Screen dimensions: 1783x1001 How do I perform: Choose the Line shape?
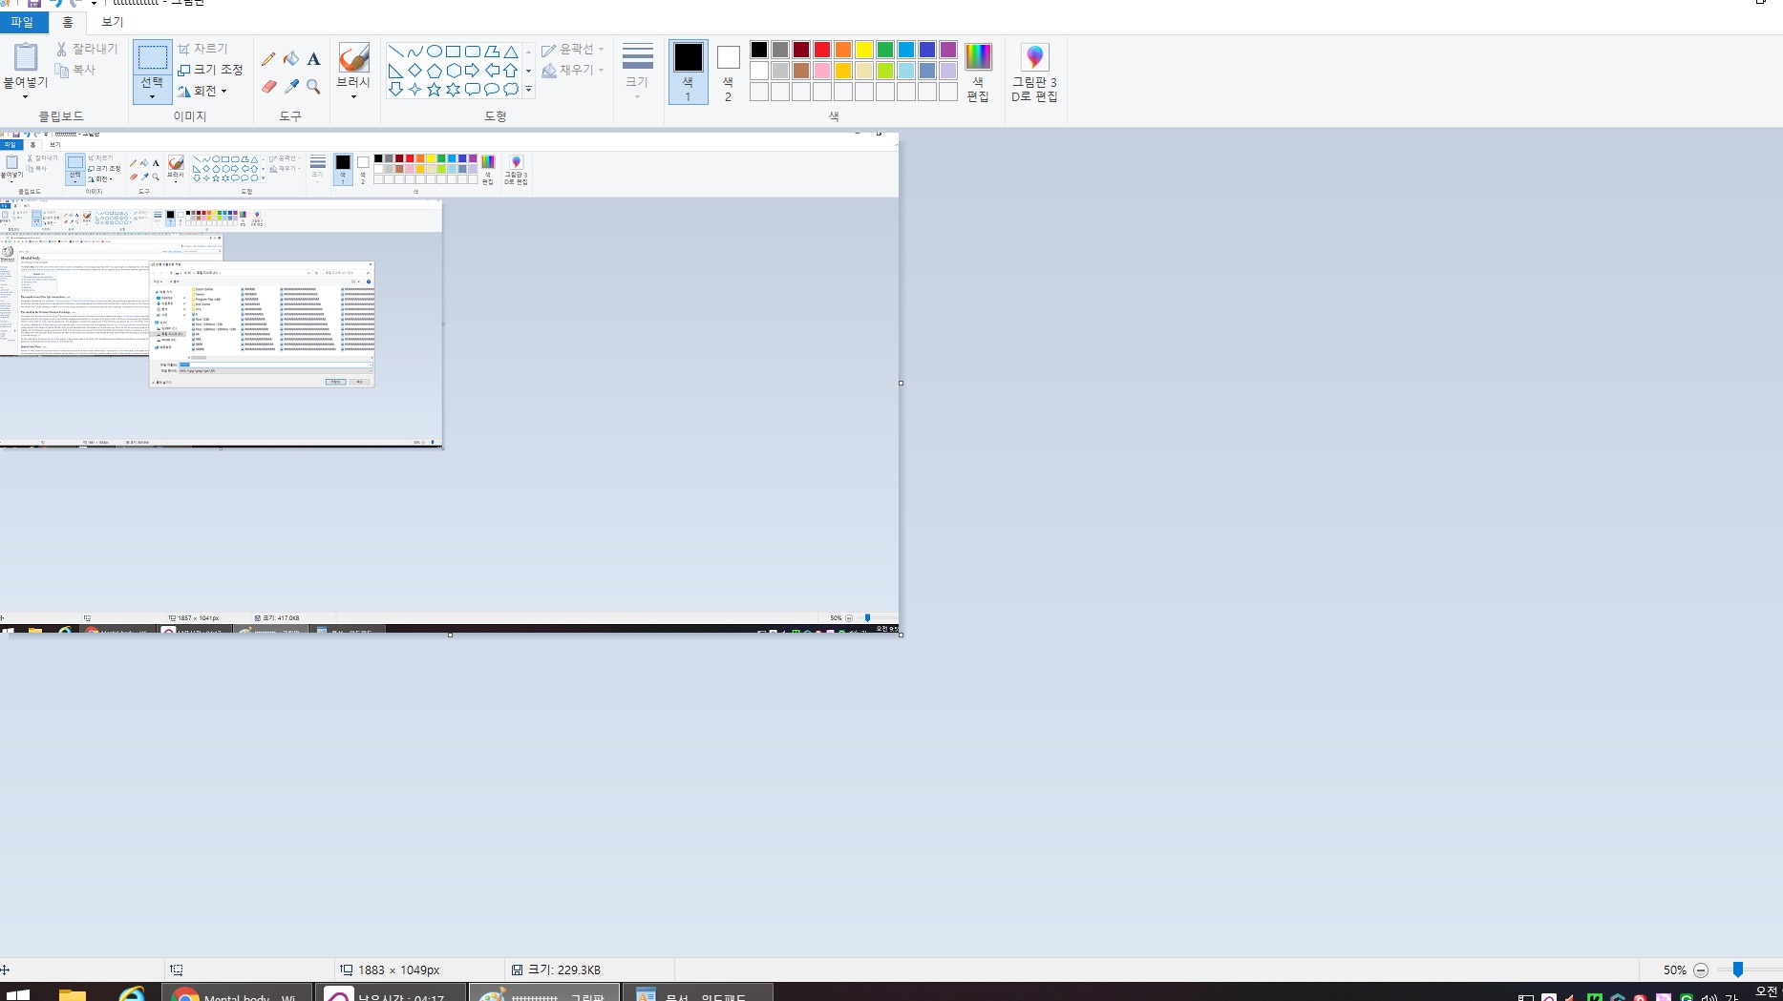[x=395, y=52]
